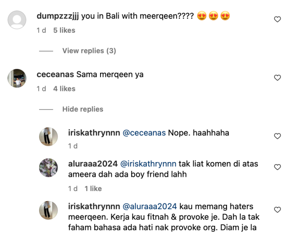View the 1 like on aluraaa2024 reply
The width and height of the screenshot is (288, 234).
(93, 189)
